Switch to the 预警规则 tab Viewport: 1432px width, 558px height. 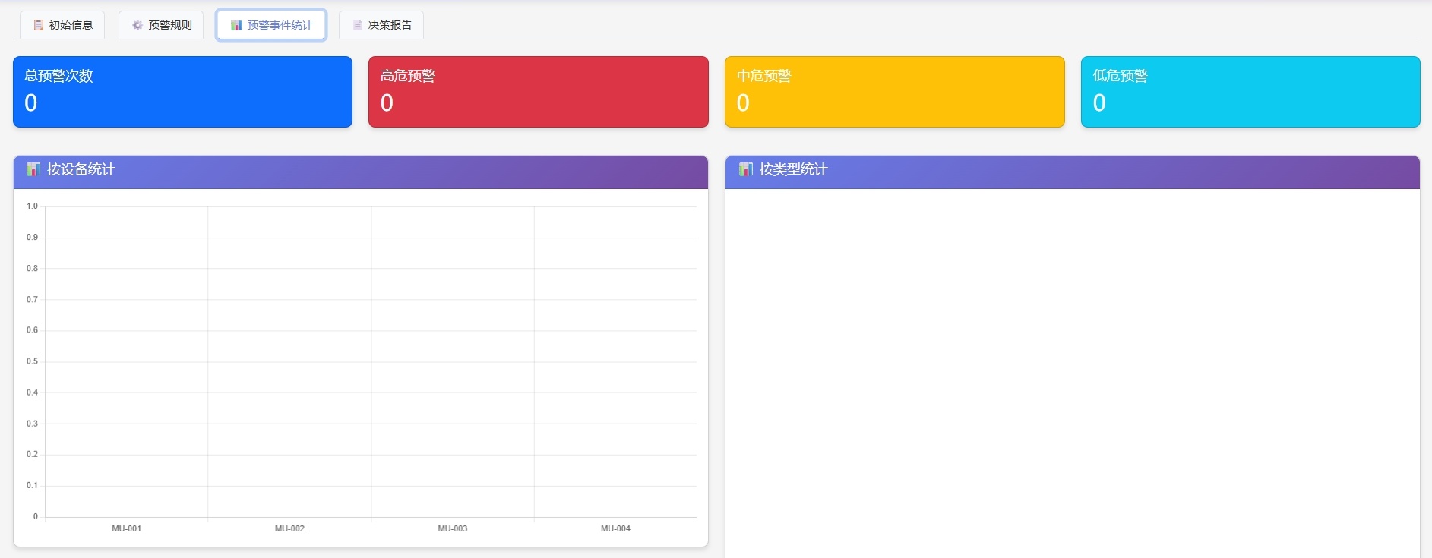[x=161, y=25]
